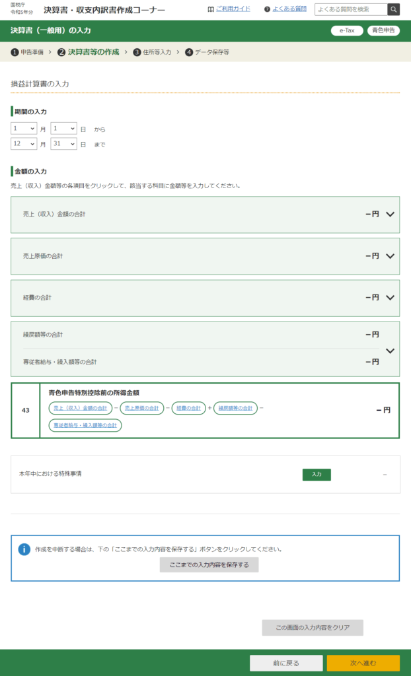Open the end day dropdown
Image resolution: width=411 pixels, height=676 pixels.
[x=63, y=144]
